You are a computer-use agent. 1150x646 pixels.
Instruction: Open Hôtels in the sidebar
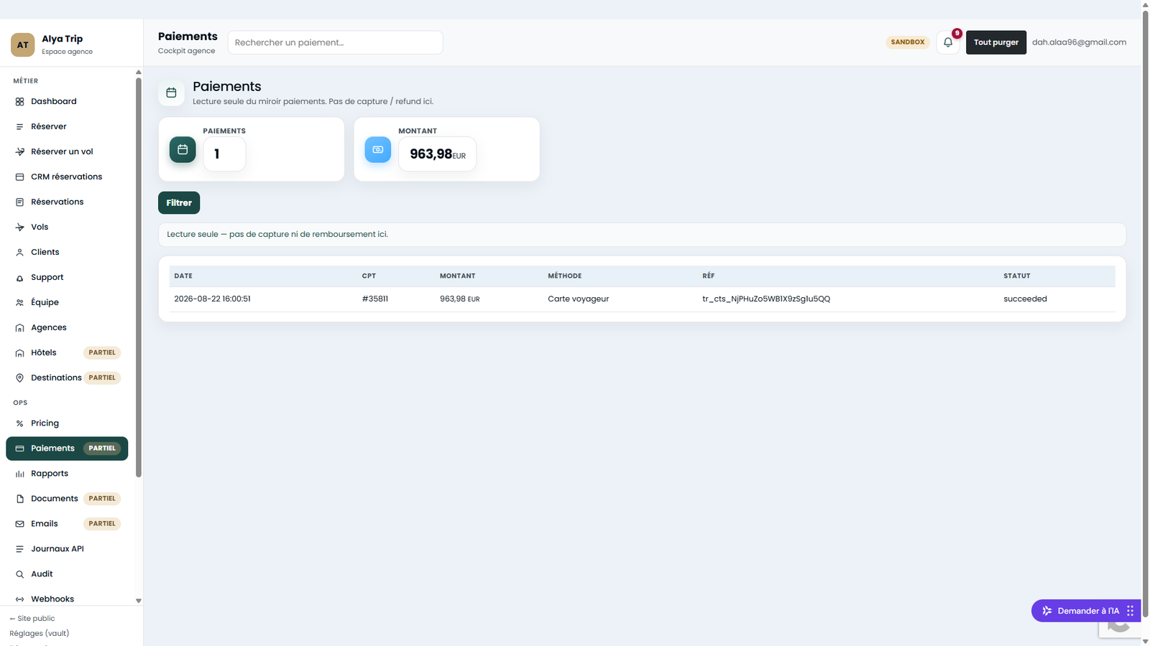[67, 353]
